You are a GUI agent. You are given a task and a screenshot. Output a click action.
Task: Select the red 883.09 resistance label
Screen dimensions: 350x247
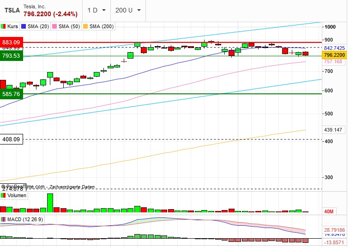(x=11, y=42)
